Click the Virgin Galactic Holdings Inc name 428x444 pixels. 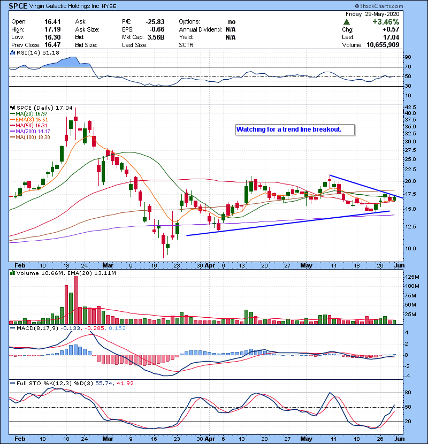64,6
